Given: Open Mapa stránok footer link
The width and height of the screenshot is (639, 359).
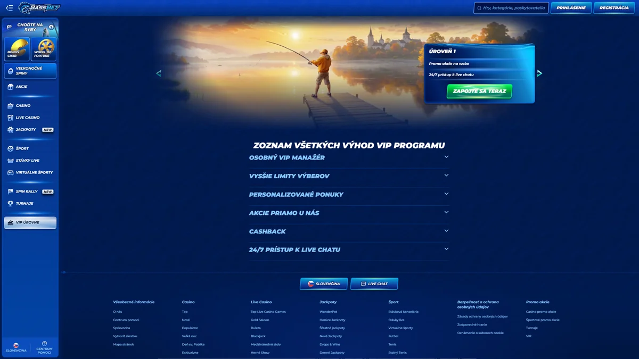Looking at the screenshot, I should pyautogui.click(x=124, y=345).
